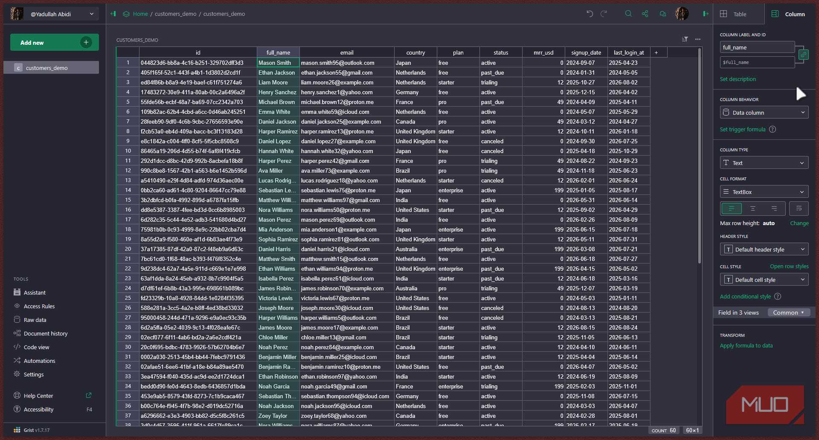Select the cell Sophia Ramirez
This screenshot has width=819, height=440.
(278, 239)
